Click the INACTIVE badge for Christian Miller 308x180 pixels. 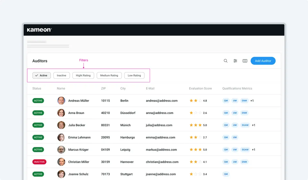39,162
